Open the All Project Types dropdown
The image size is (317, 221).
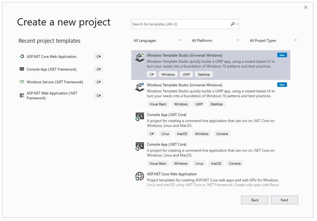pos(273,41)
